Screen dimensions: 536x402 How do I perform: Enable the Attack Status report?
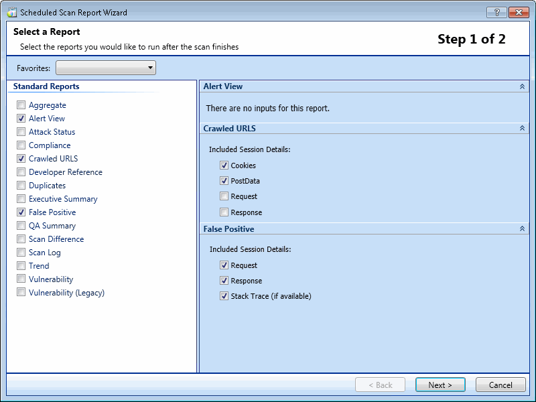coord(20,132)
